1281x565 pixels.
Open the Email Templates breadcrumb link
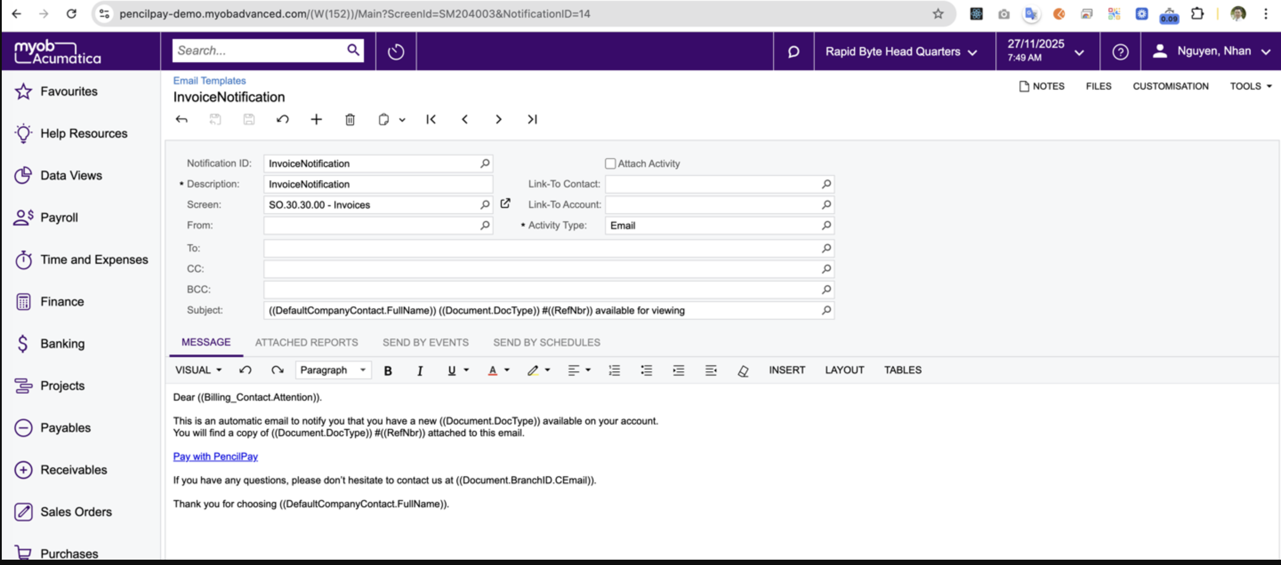click(x=209, y=80)
